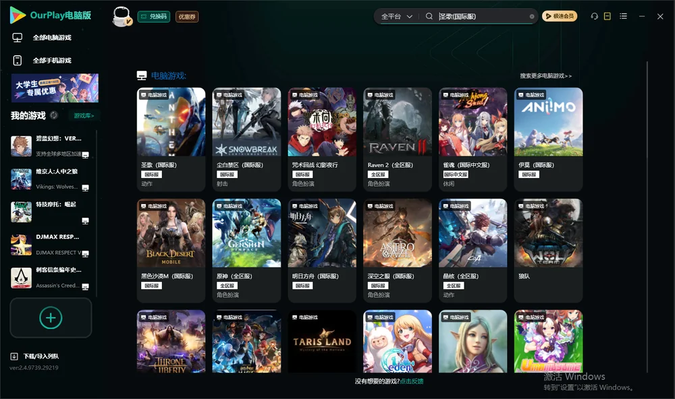
Task: Open the 圣歌 (国际服) Anthem game card
Action: (171, 140)
